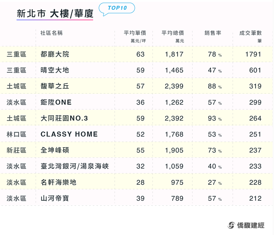Select community name 名軒海樂地
The height and width of the screenshot is (235, 274).
58,182
